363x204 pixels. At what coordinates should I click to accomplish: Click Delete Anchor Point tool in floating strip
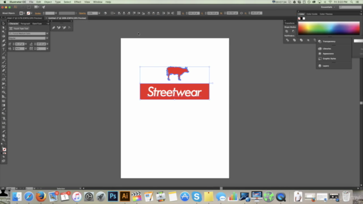[64, 28]
